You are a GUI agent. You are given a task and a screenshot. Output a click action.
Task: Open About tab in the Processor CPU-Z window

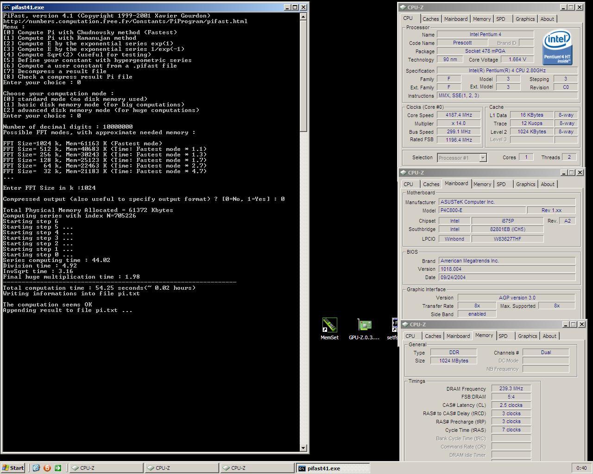[547, 19]
